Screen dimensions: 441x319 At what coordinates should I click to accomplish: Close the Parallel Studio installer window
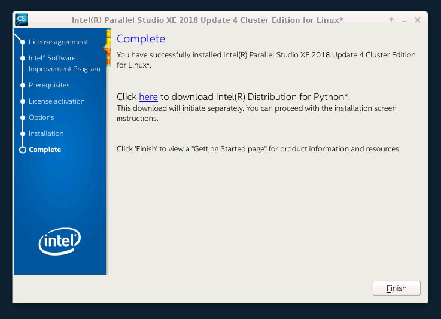tap(418, 20)
